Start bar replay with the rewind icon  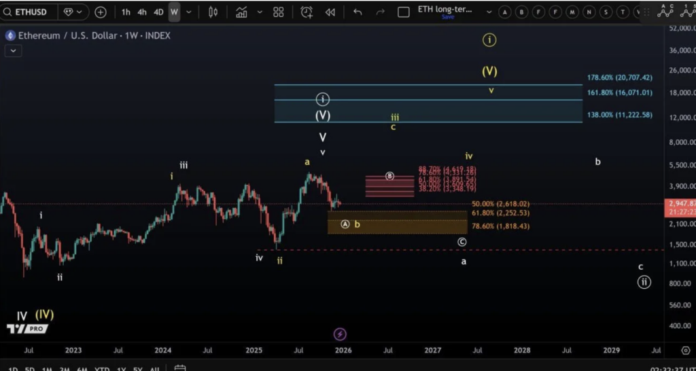pos(330,12)
